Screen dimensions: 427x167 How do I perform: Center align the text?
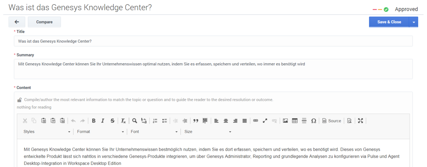[226, 121]
